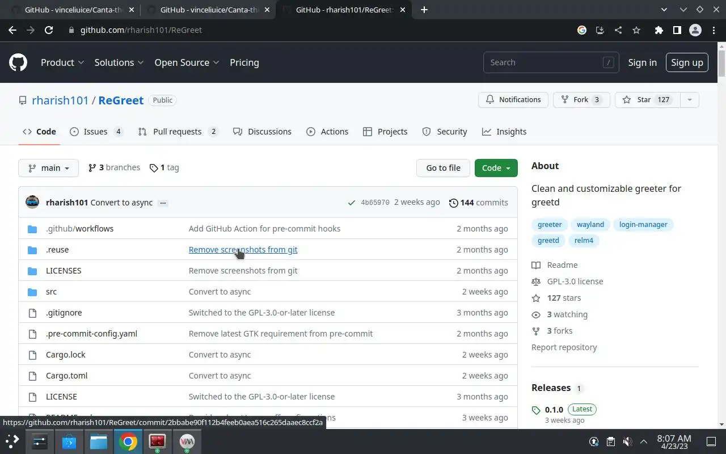
Task: Open the green Code dropdown
Action: pyautogui.click(x=496, y=168)
